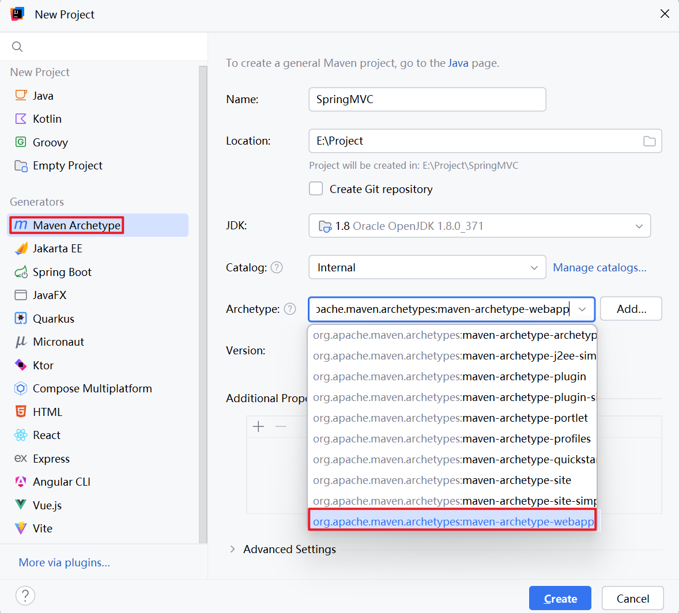Click the Add... archetype button

[x=631, y=309]
